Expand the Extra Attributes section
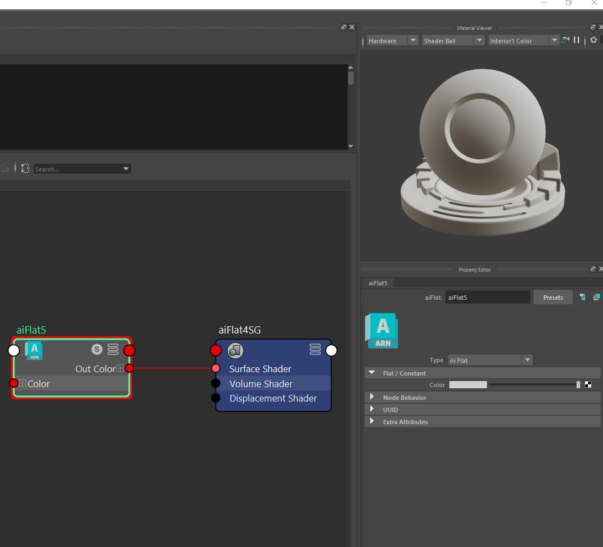 (x=371, y=421)
